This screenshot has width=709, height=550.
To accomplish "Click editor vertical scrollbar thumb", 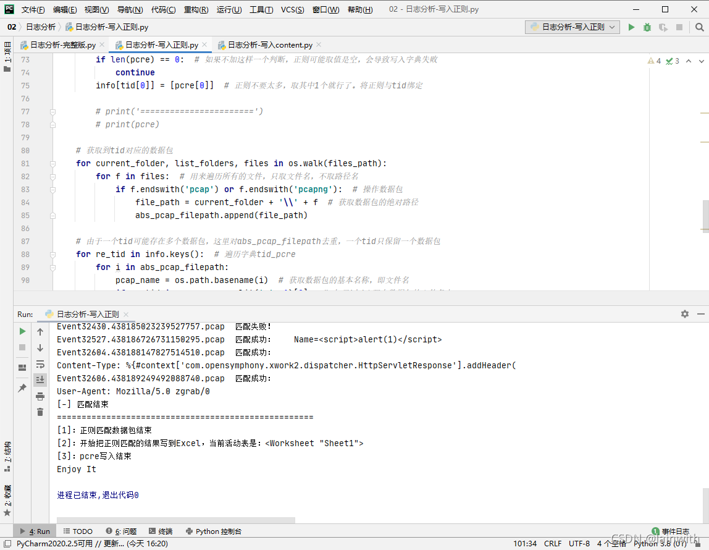I will [x=705, y=216].
